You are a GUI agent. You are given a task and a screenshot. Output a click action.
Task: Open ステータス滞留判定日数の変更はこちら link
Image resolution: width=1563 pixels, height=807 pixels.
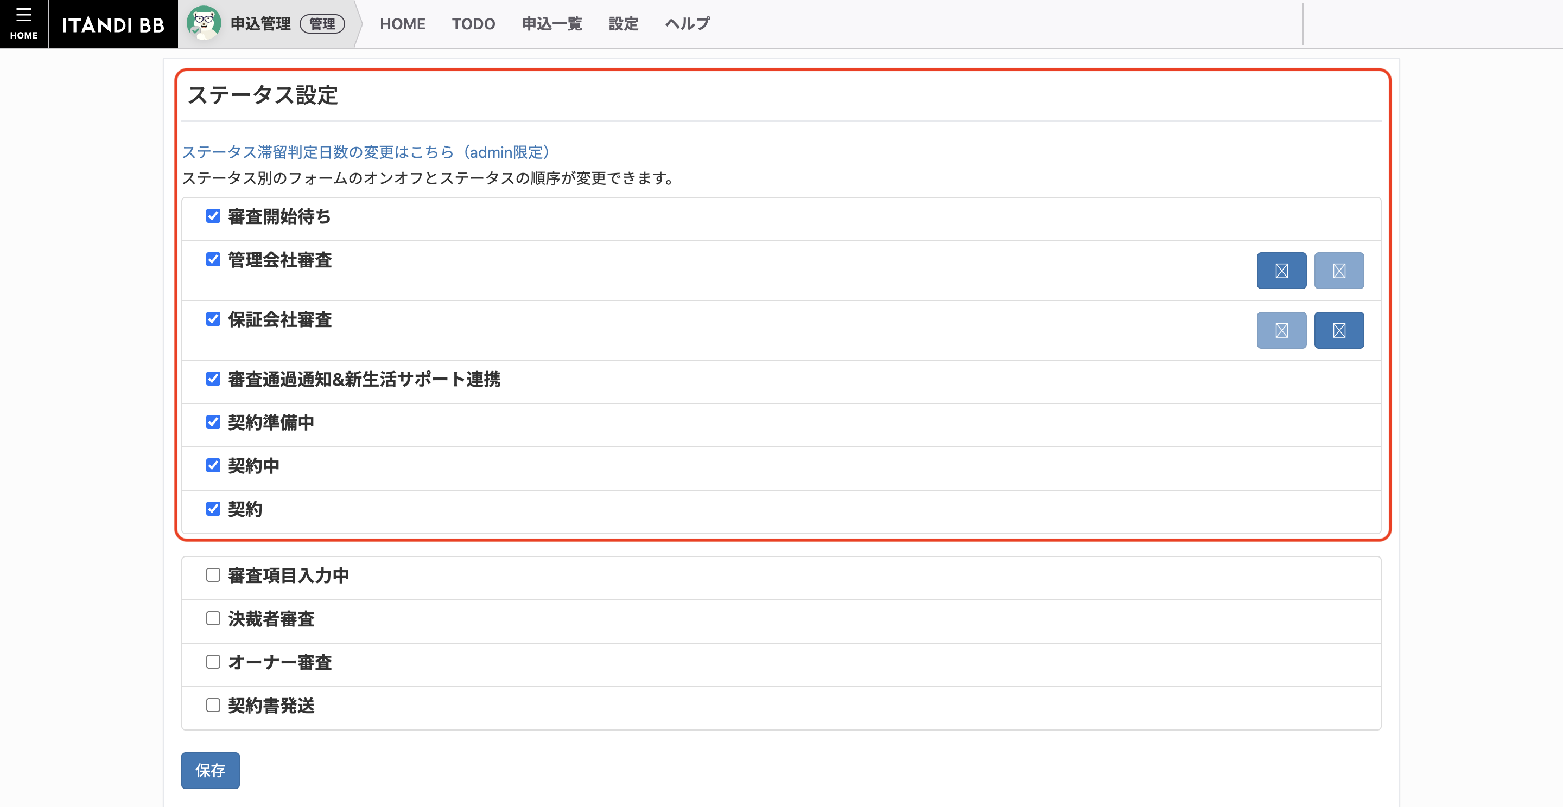pos(365,152)
